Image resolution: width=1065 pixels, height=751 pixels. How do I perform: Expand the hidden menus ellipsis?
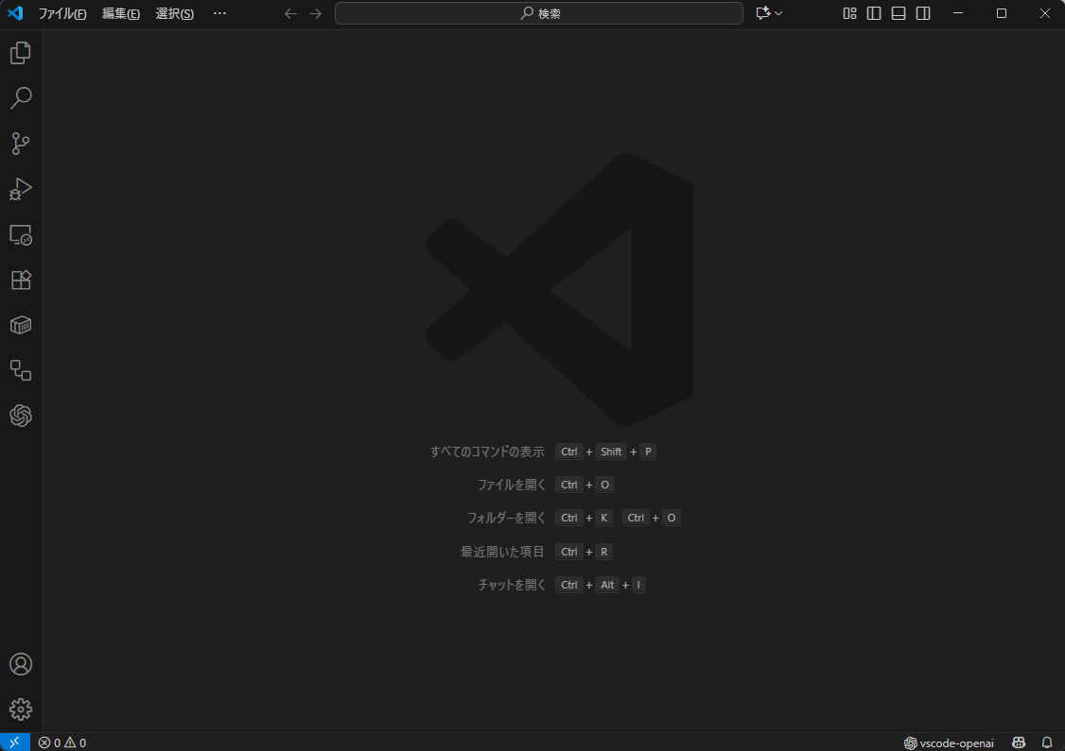tap(219, 13)
